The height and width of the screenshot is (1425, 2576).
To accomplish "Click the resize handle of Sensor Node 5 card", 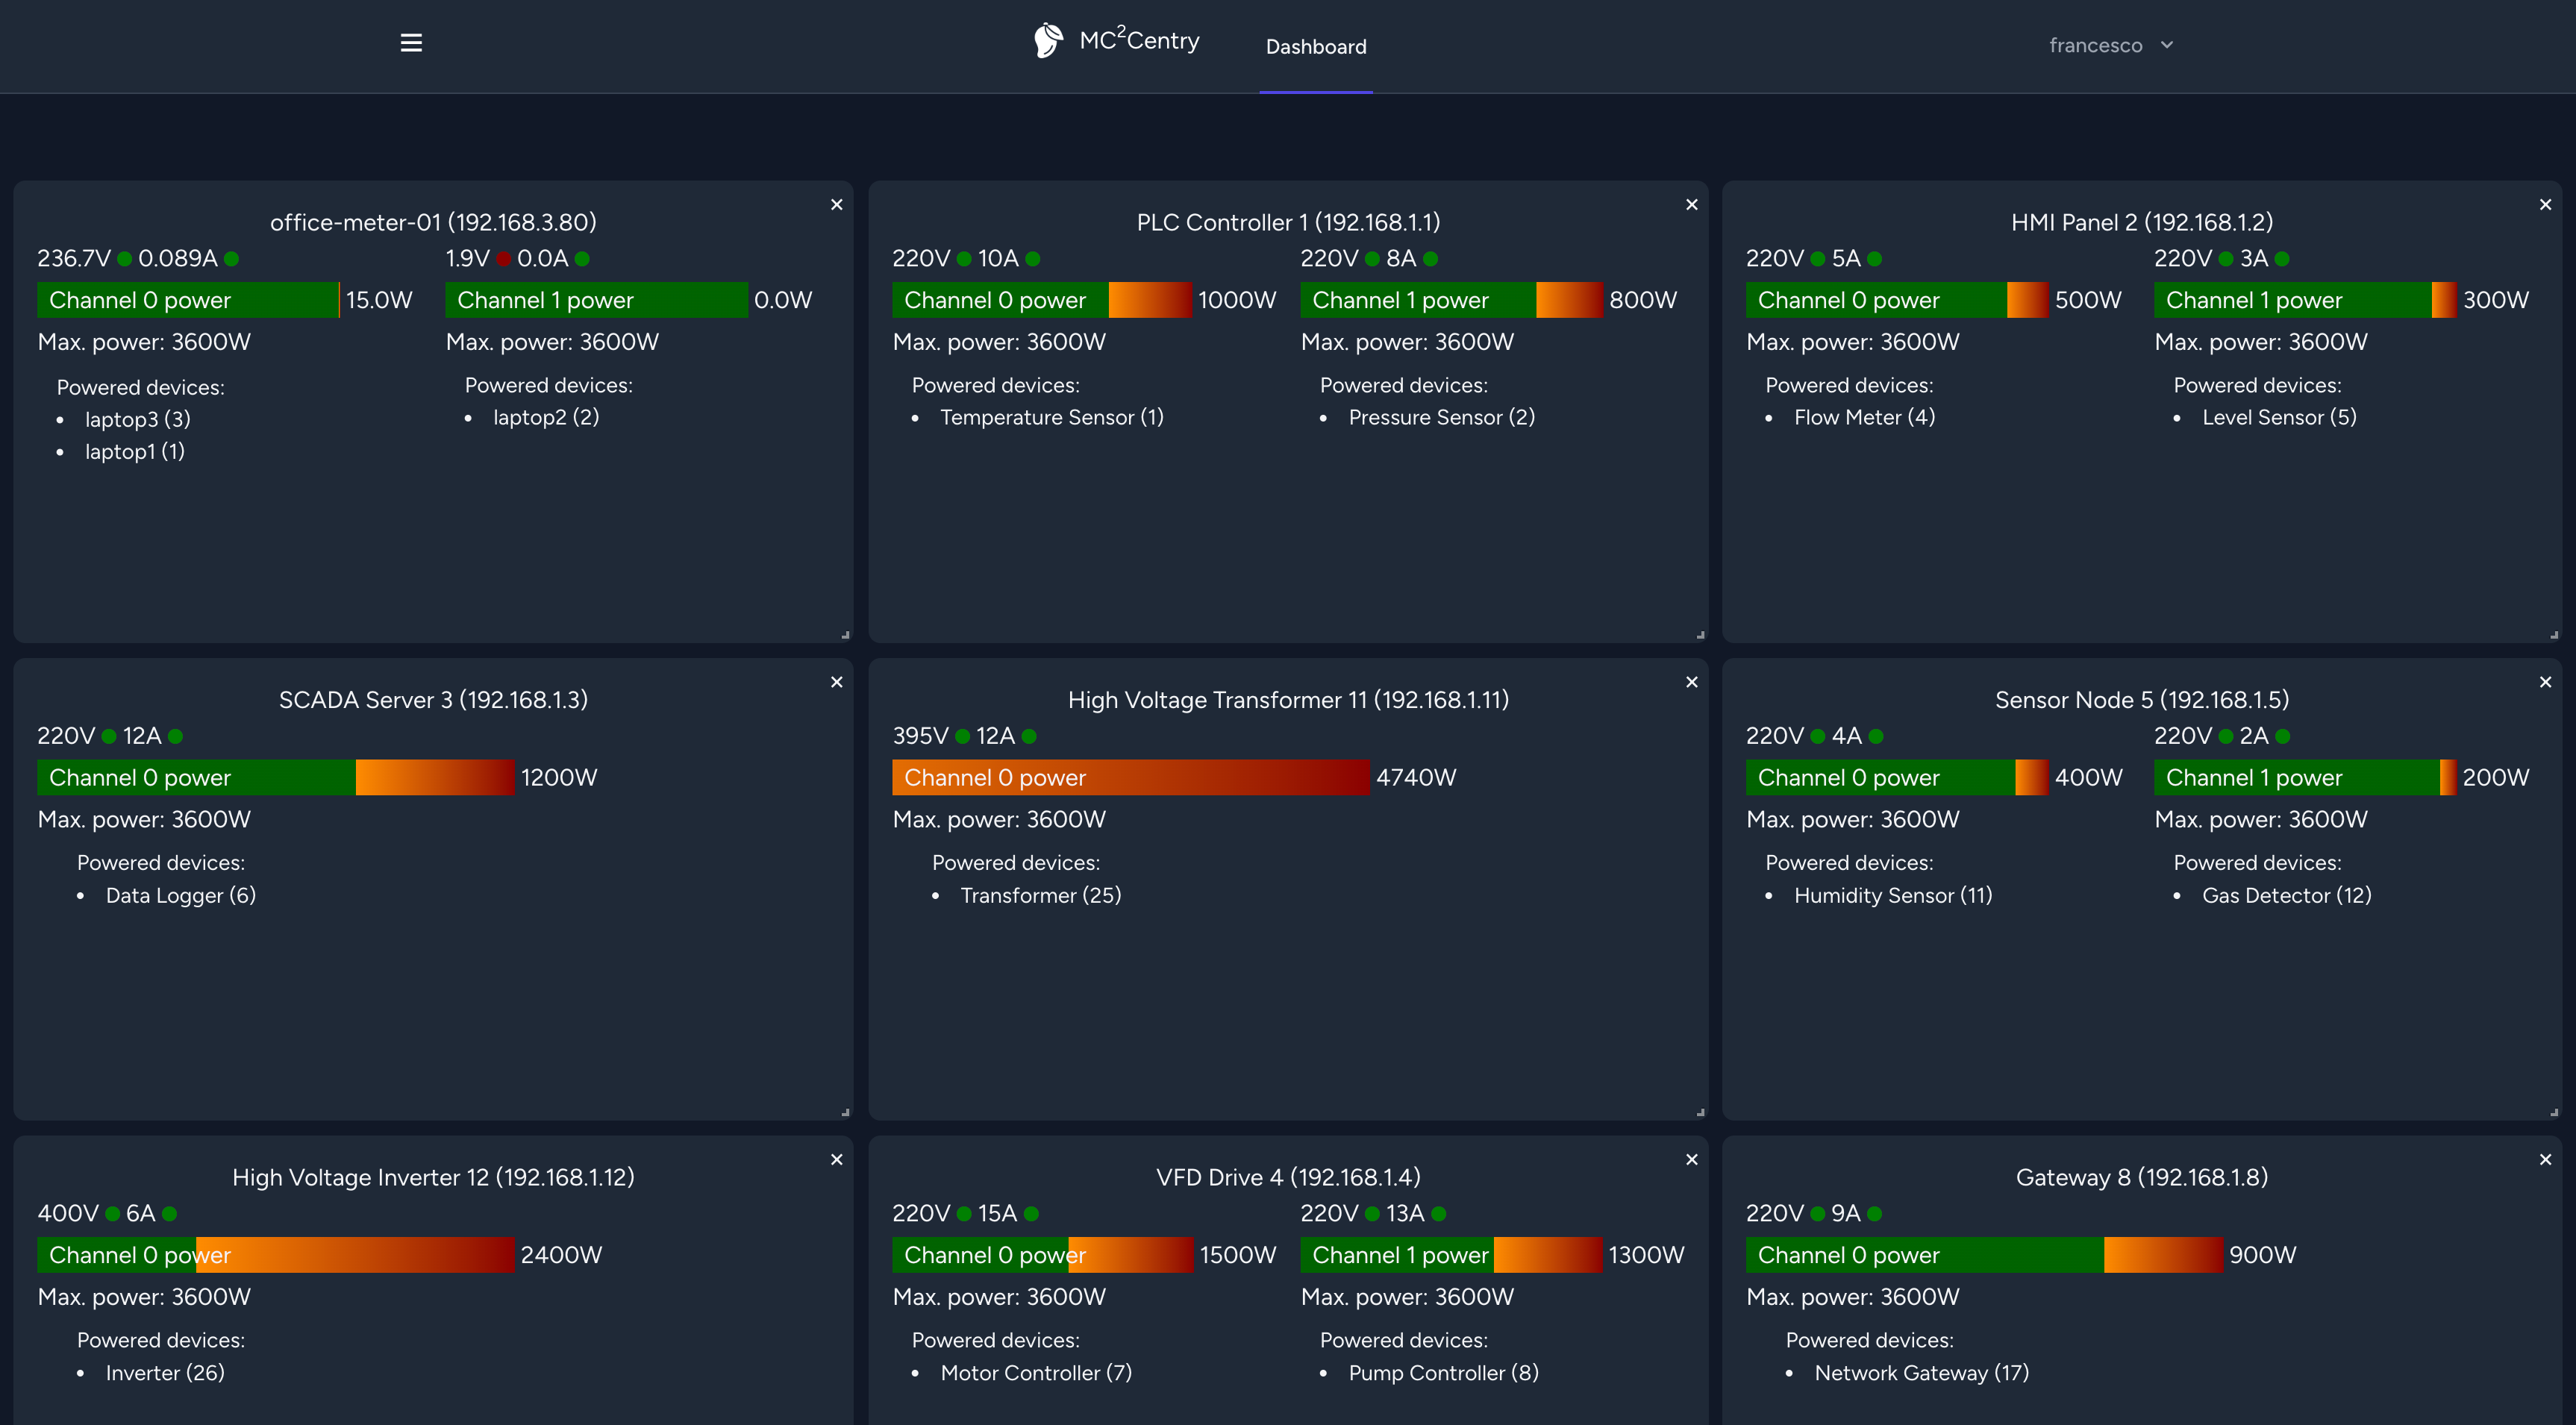I will coord(2555,1112).
